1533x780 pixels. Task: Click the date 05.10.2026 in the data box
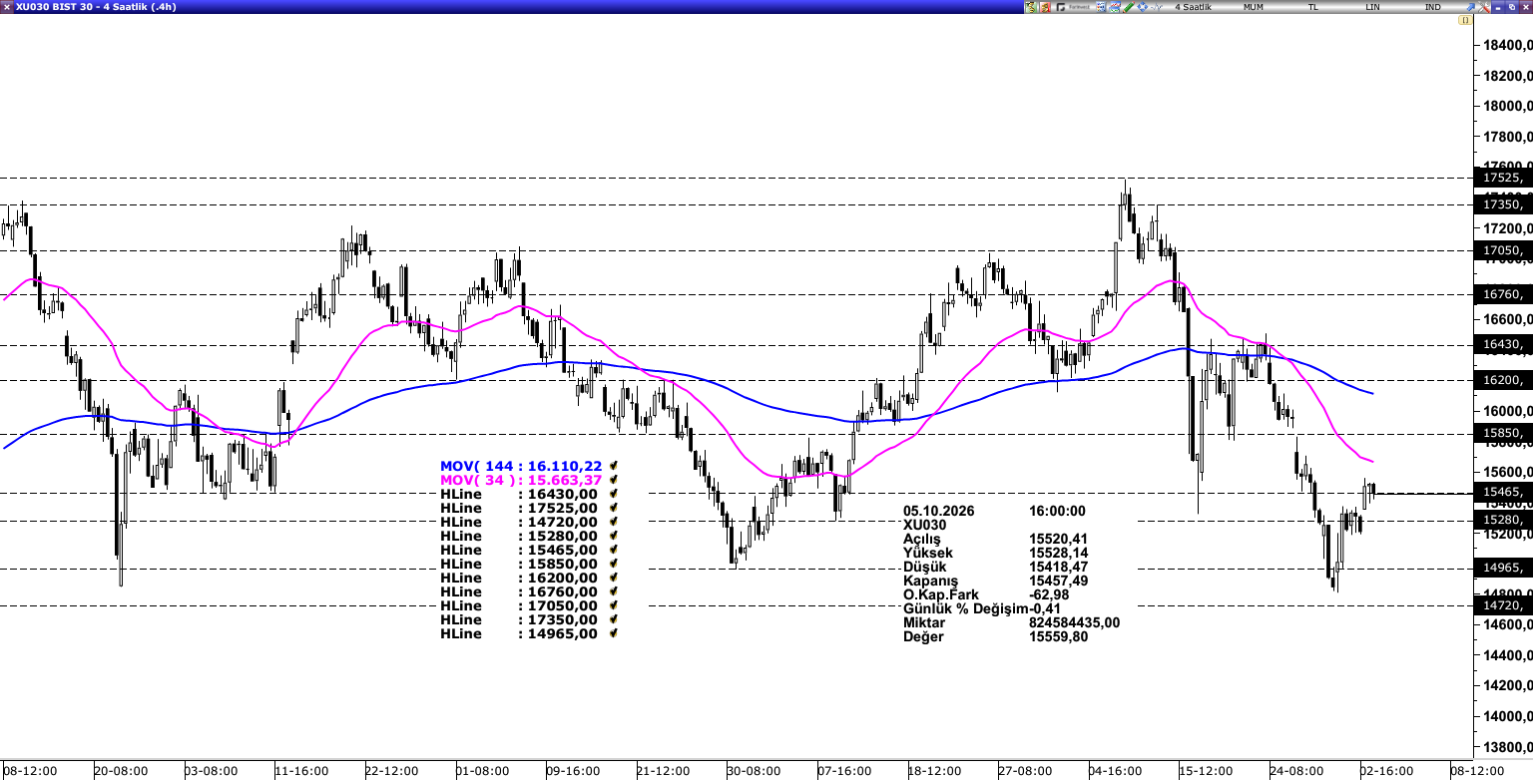[x=939, y=511]
